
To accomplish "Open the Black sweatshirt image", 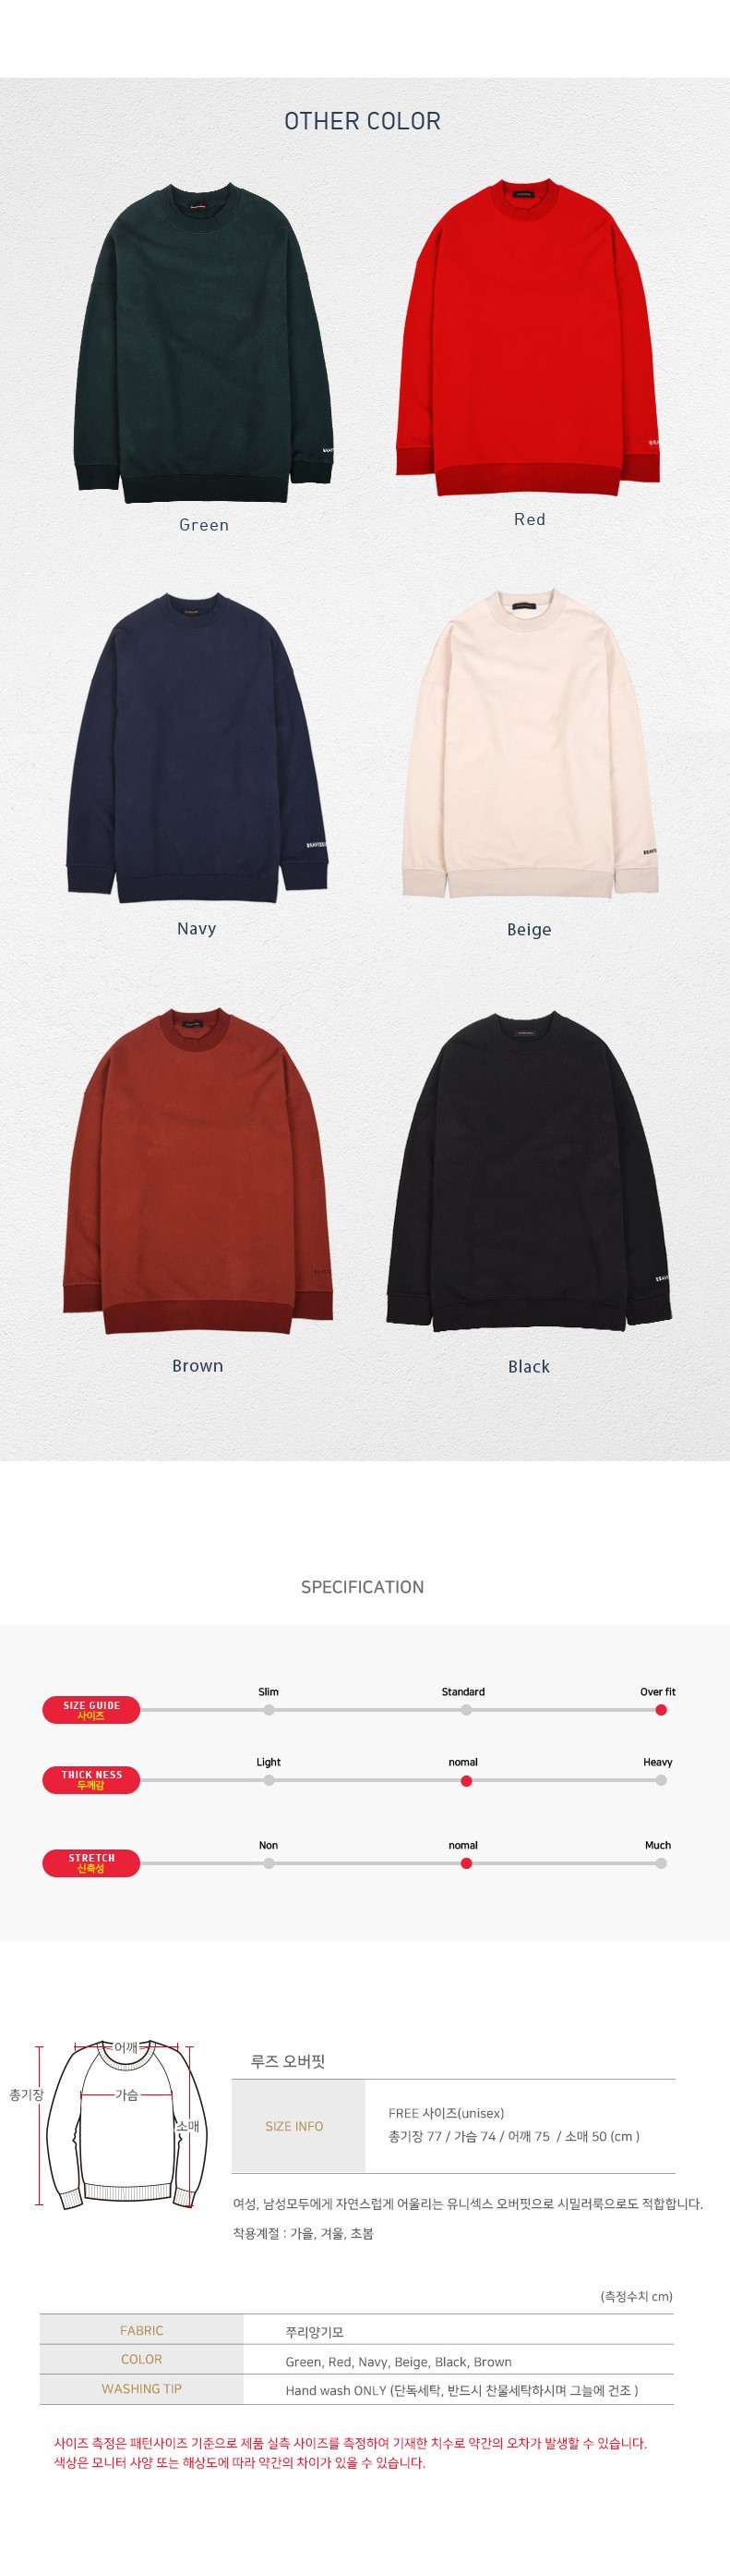I will (530, 1172).
